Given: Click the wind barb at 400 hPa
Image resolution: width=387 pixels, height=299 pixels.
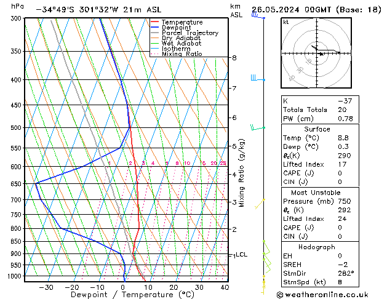Looking at the screenshot, I should point(258,78).
